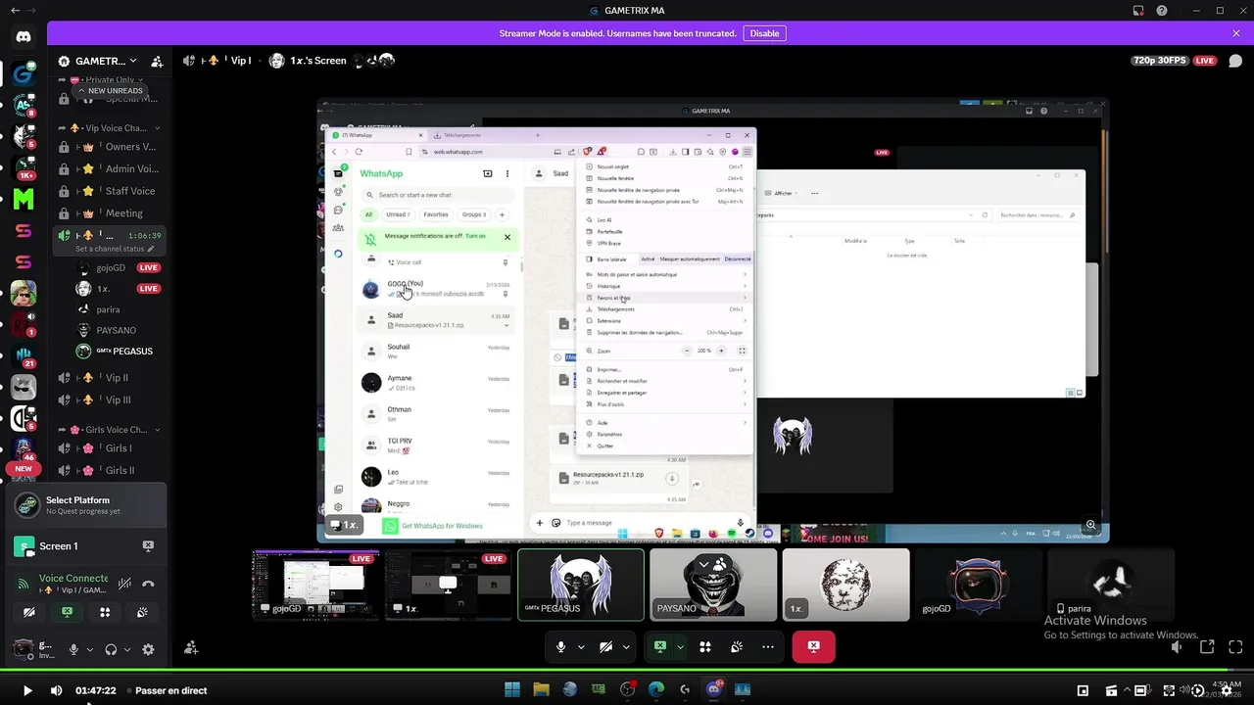The image size is (1254, 705).
Task: Select PAYSANO participant tile
Action: (713, 584)
